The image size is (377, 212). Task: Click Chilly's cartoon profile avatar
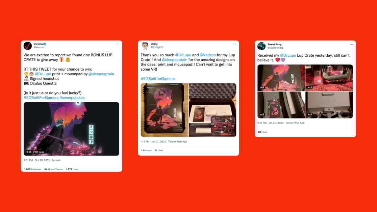click(145, 46)
